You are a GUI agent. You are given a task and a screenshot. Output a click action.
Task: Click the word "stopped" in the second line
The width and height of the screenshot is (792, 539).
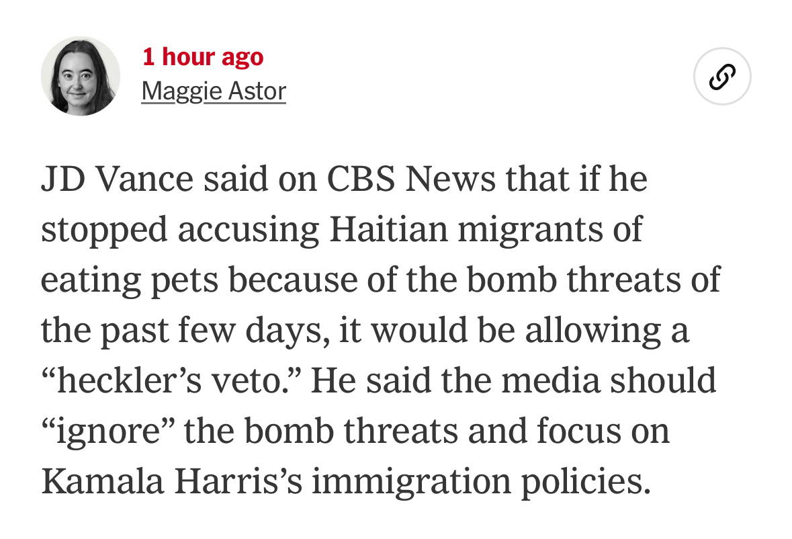(104, 230)
